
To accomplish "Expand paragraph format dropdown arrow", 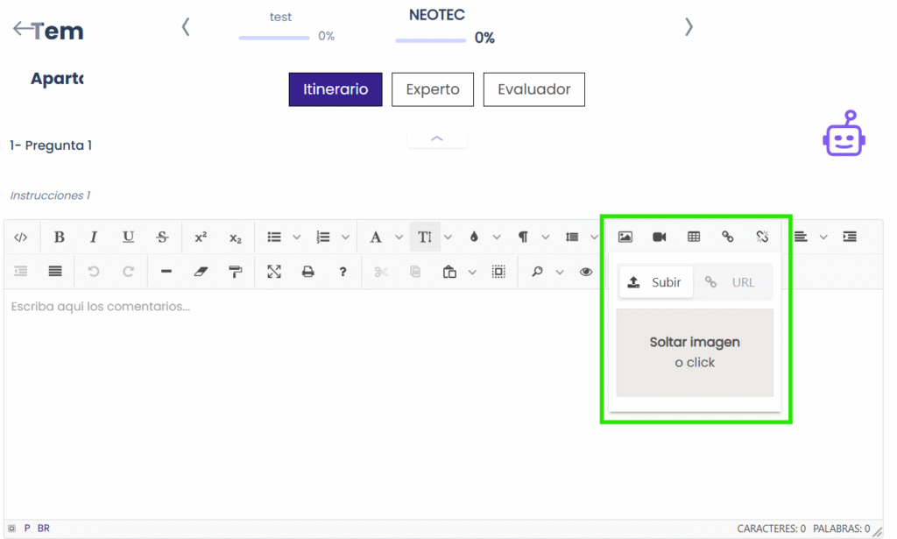I will 546,238.
